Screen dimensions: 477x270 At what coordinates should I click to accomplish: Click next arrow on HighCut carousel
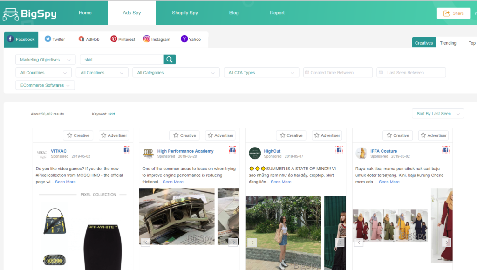[x=340, y=243]
